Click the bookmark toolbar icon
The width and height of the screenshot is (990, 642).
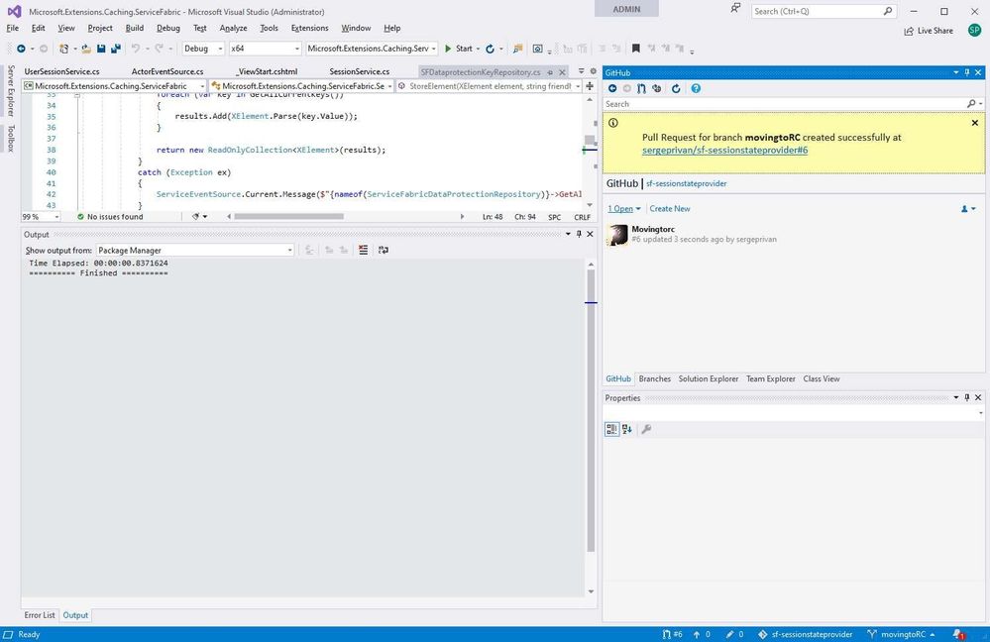point(636,49)
